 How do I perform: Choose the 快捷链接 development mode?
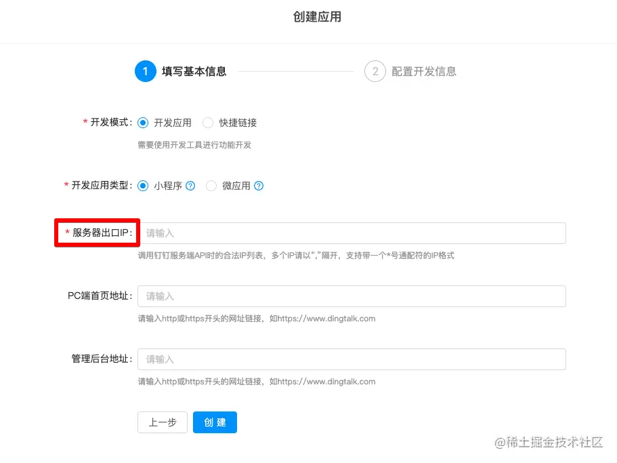coord(208,123)
